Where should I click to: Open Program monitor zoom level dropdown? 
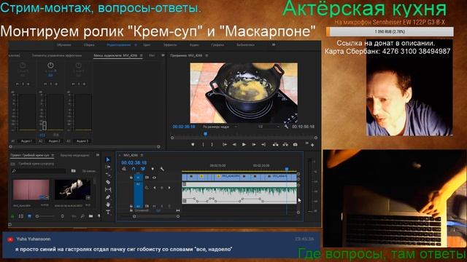[220, 127]
